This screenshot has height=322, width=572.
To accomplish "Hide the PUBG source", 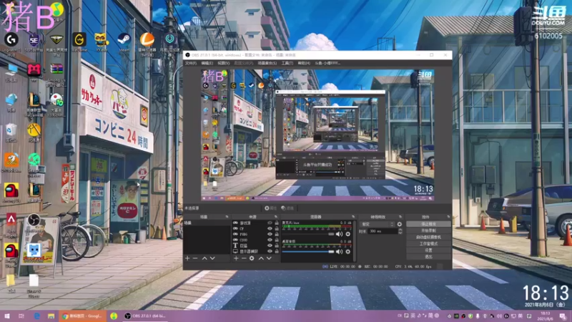I will click(x=270, y=234).
